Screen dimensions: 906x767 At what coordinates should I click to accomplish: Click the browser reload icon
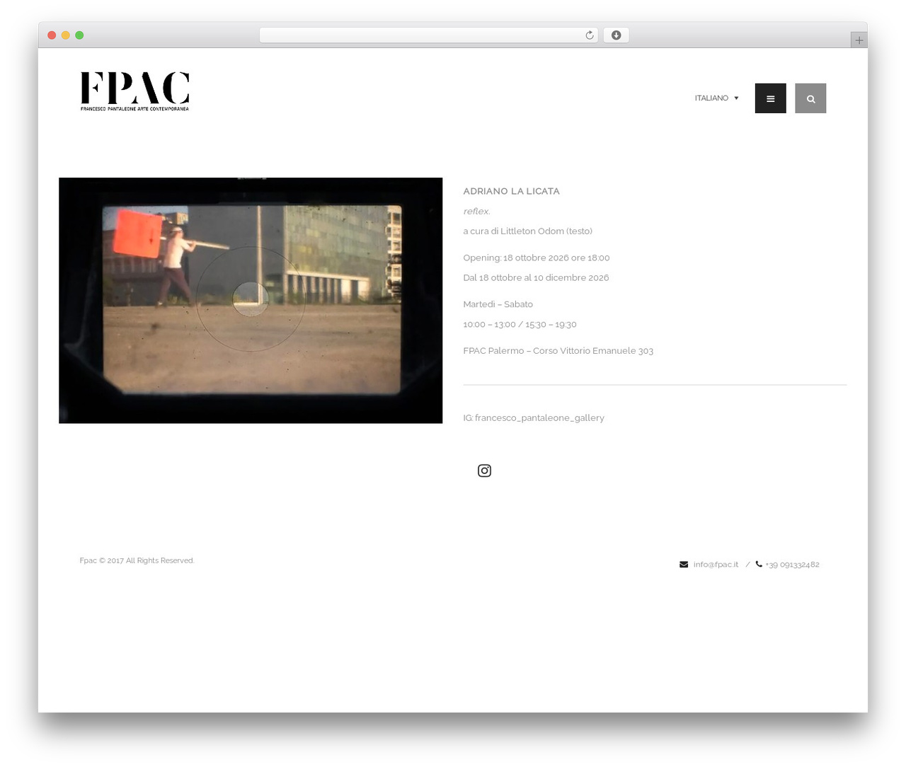point(589,35)
